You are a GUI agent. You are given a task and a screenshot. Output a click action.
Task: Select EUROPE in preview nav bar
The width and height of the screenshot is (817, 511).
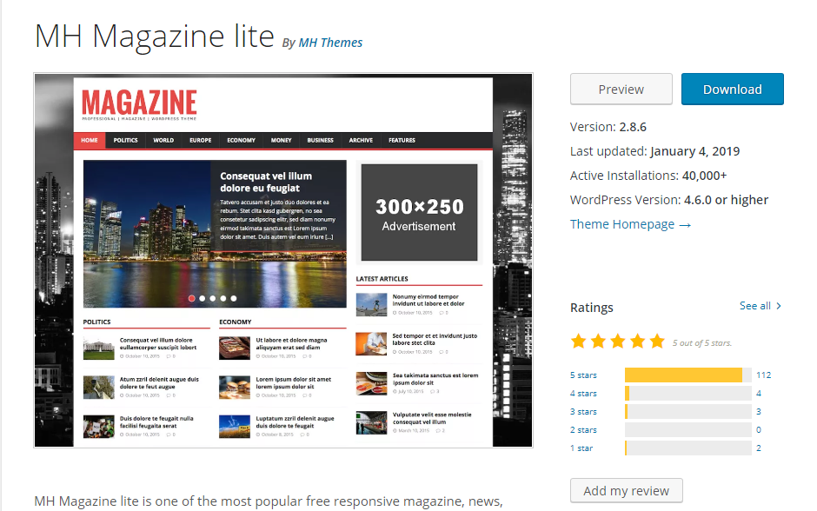click(201, 141)
